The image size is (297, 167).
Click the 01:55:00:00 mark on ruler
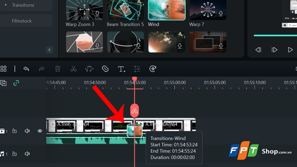click(175, 82)
